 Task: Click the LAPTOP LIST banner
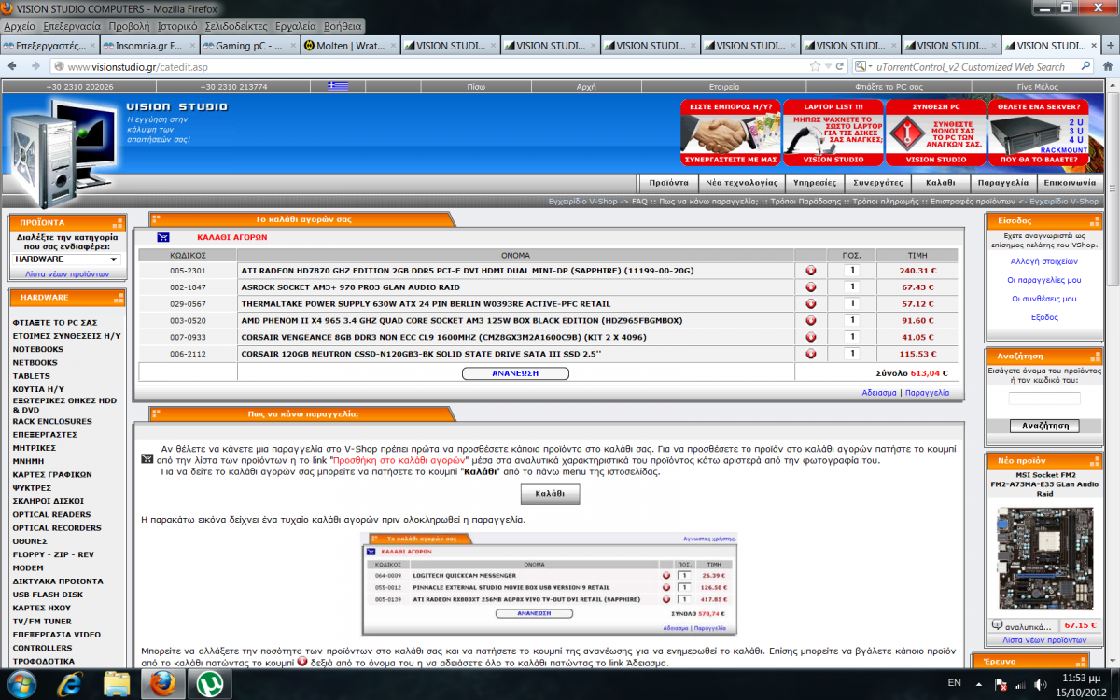(833, 133)
